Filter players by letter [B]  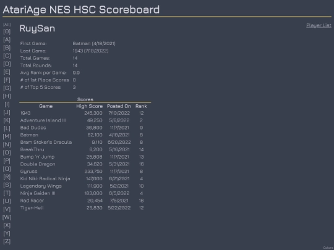point(7,48)
